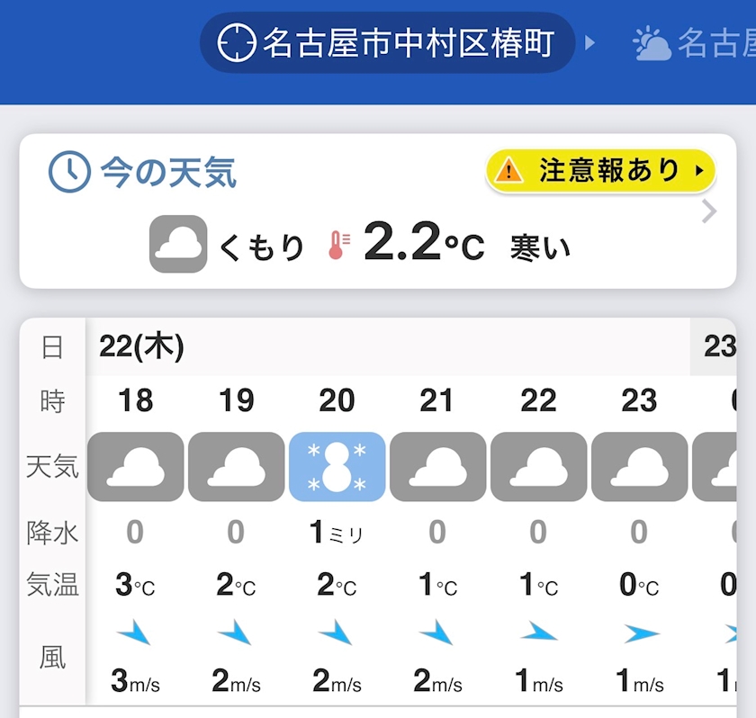Open the 今の天気 heading link
756x718 pixels.
pos(168,172)
